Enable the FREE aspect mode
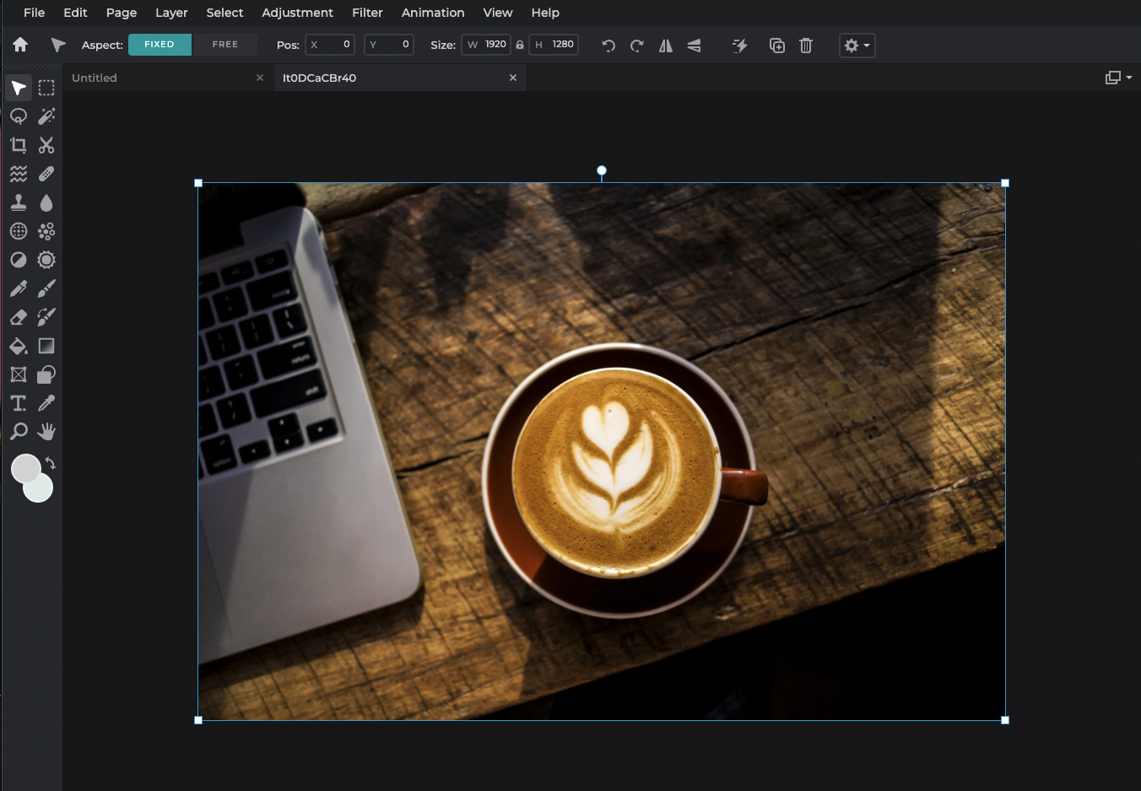Image resolution: width=1141 pixels, height=791 pixels. (x=224, y=44)
